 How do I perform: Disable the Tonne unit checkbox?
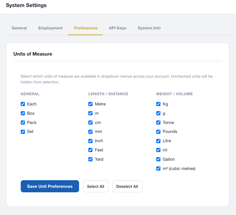(x=158, y=122)
